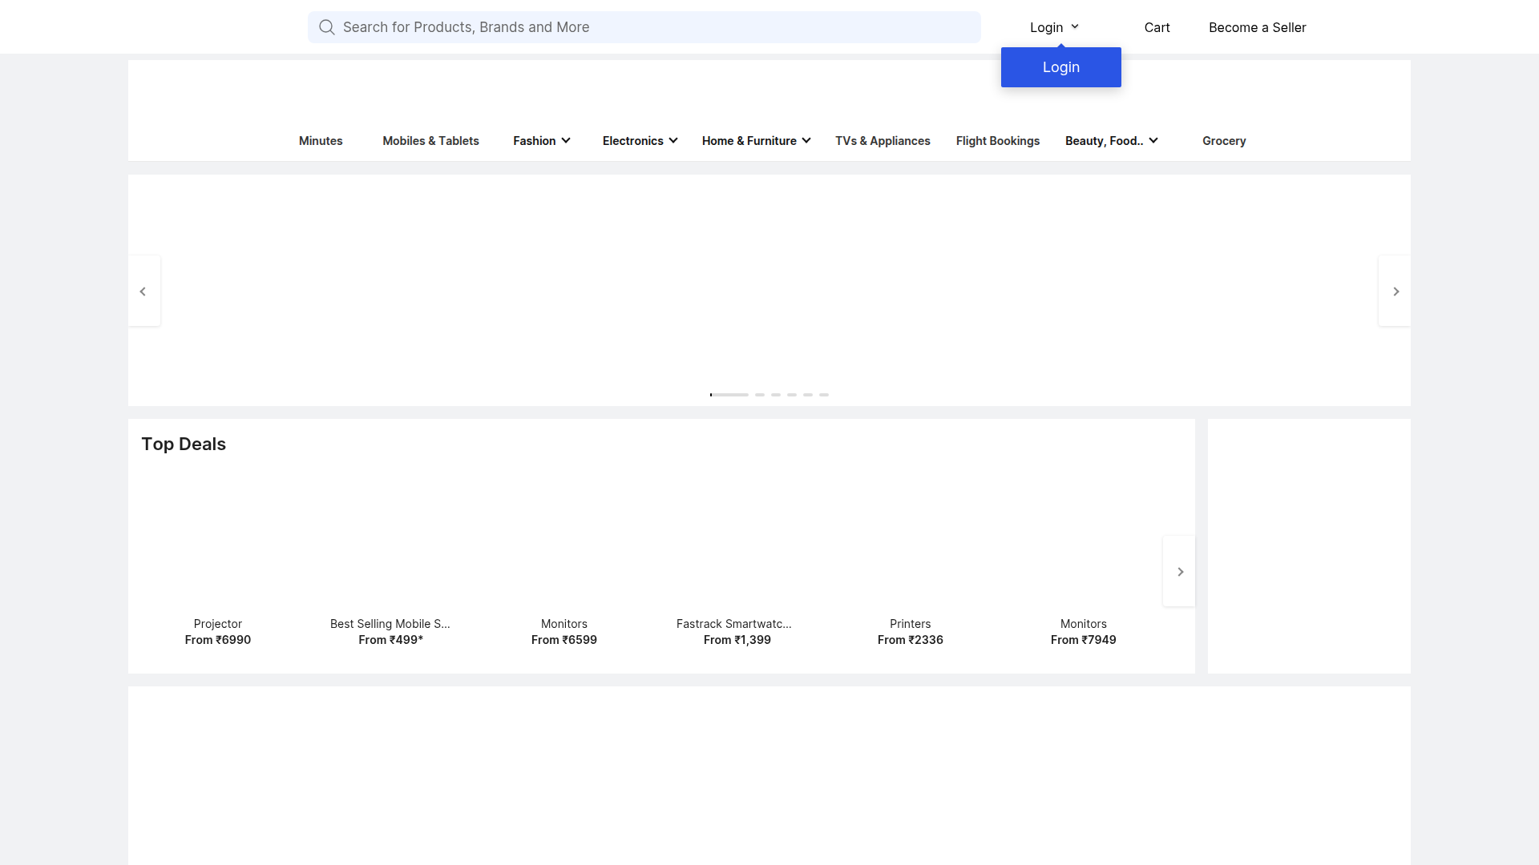Jump to the second carousel slide dot
Image resolution: width=1539 pixels, height=865 pixels.
pos(759,394)
